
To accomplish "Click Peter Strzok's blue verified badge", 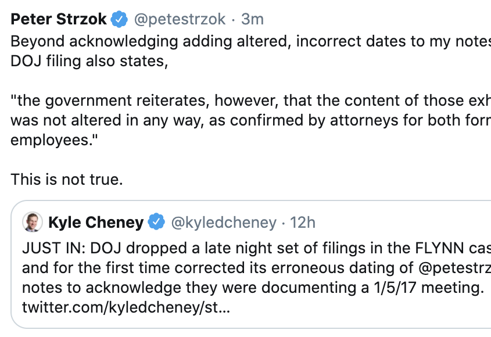I will (x=120, y=19).
